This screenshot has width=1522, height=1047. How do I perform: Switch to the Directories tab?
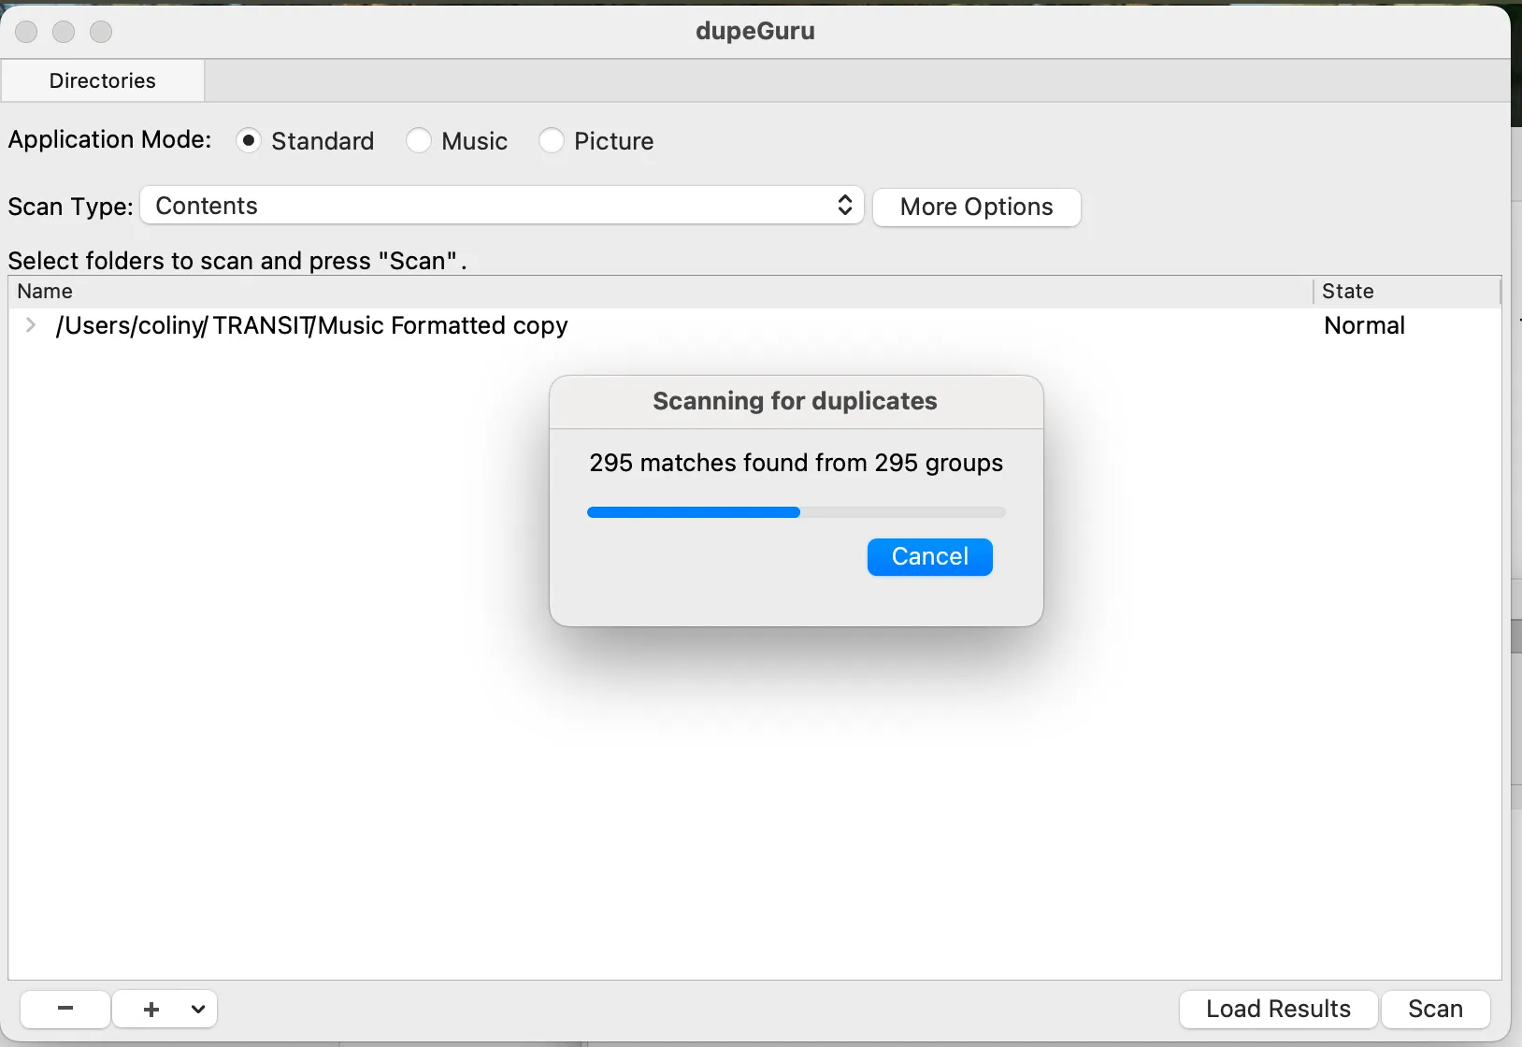pos(103,80)
